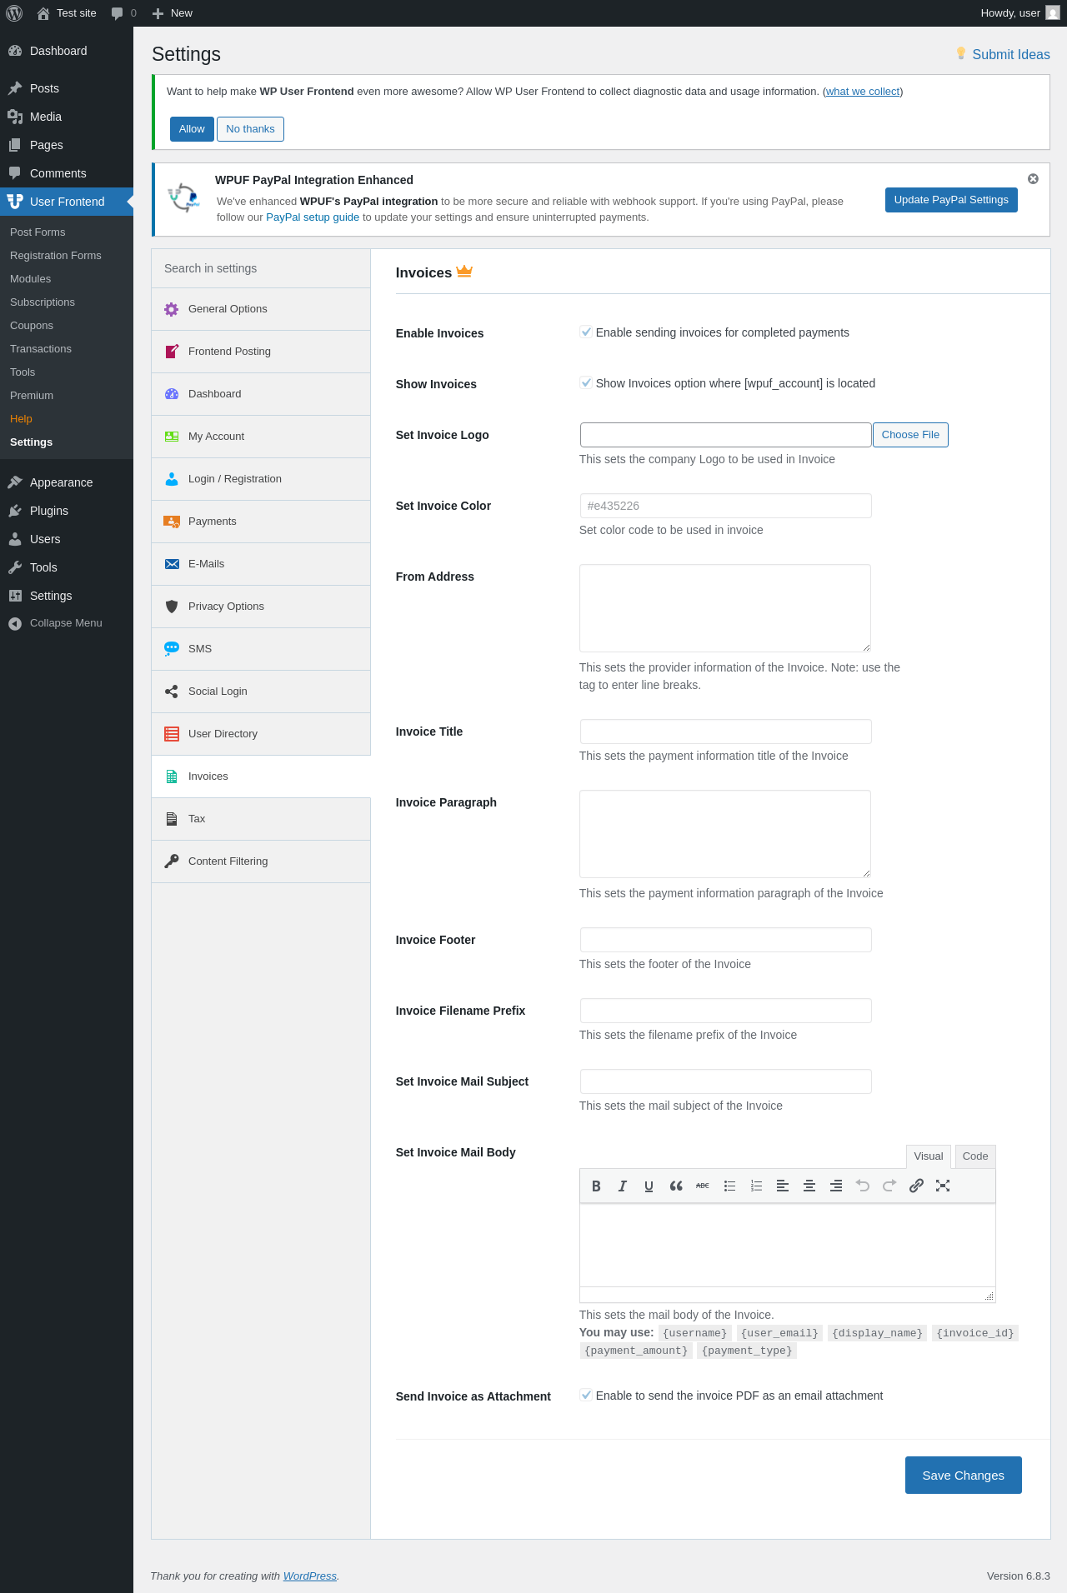Open the Tax settings tab
The image size is (1067, 1593).
coord(261,819)
